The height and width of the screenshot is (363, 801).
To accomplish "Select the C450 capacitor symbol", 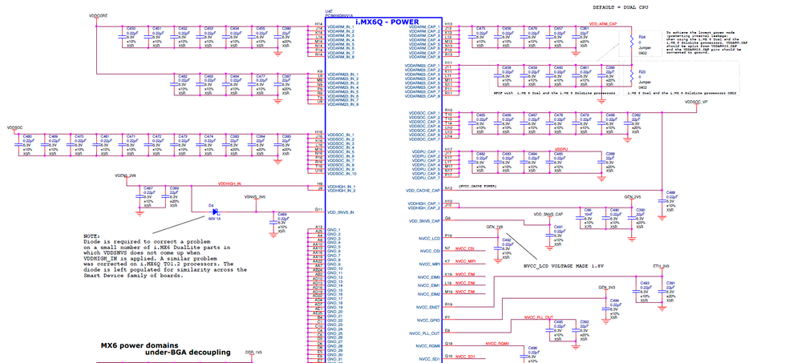I will (x=122, y=37).
